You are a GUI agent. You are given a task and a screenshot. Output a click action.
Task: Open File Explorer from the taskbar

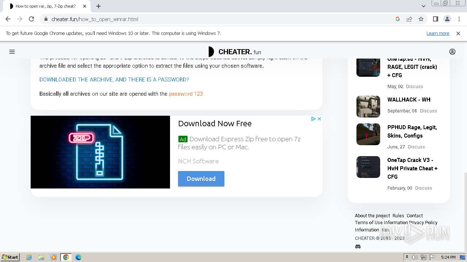[x=41, y=257]
